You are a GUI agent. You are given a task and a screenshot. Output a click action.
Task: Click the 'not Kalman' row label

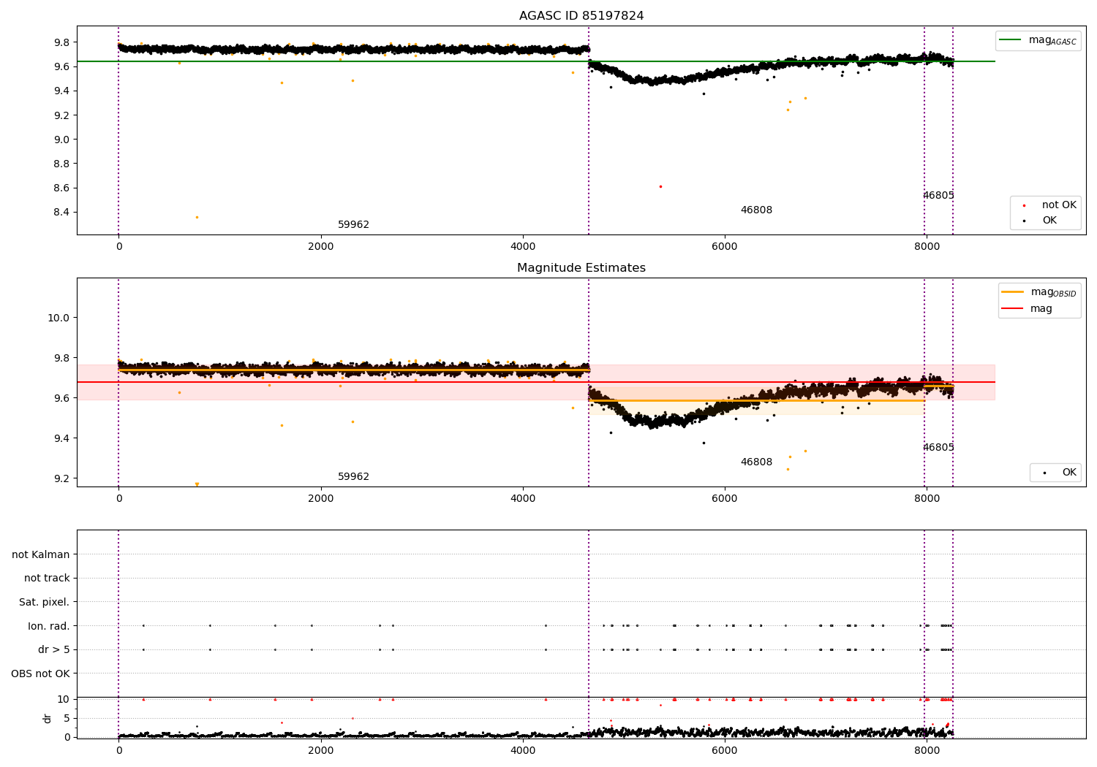coord(41,555)
